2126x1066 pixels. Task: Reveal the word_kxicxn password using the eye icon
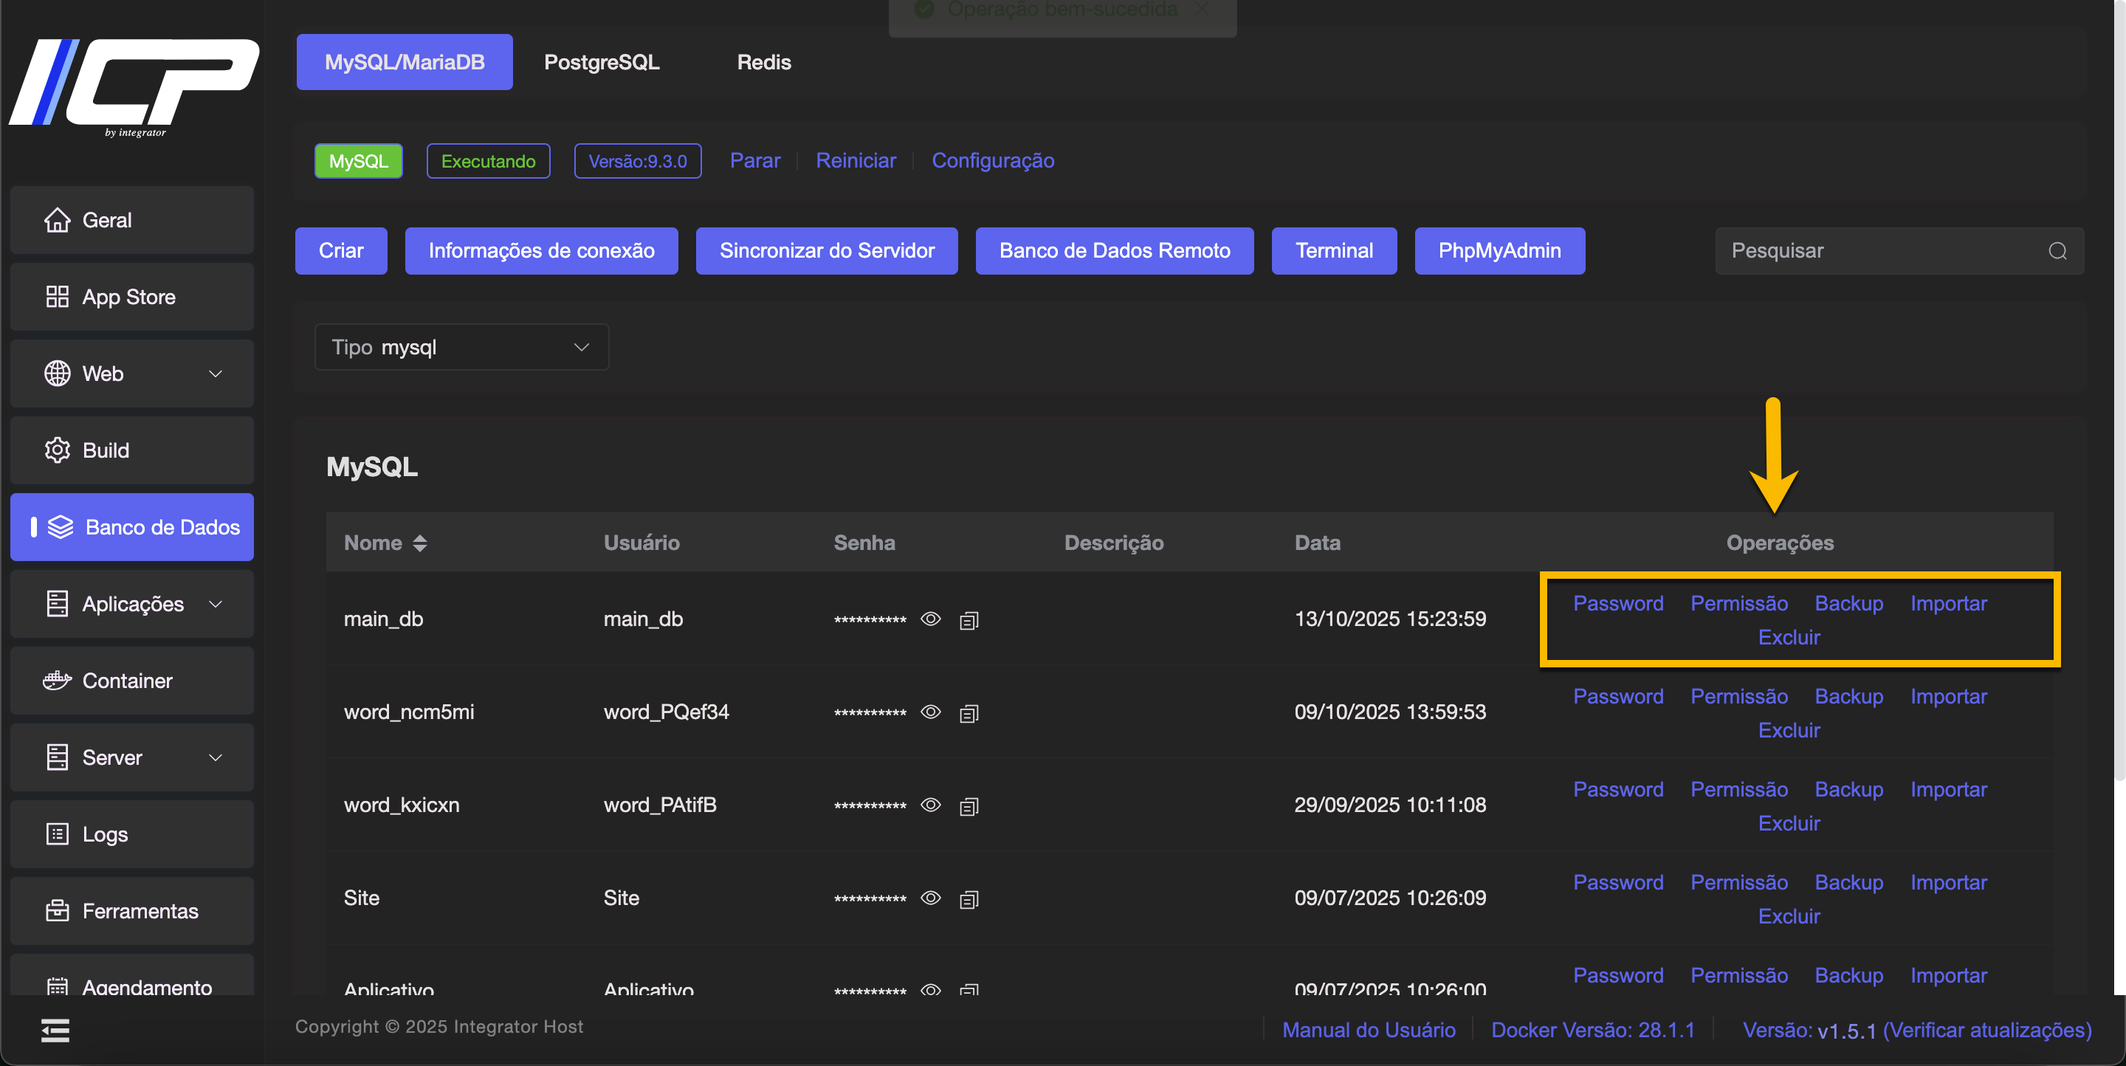(x=930, y=805)
